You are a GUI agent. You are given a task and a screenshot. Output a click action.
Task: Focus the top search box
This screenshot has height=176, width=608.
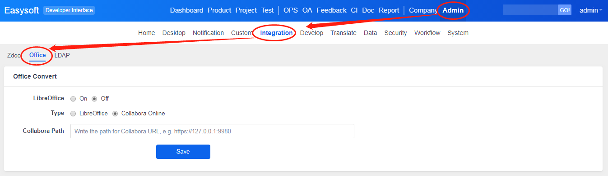coord(530,10)
